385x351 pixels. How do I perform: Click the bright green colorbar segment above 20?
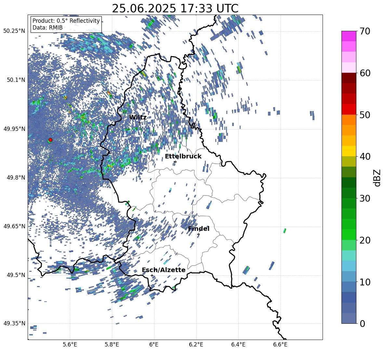click(x=349, y=234)
